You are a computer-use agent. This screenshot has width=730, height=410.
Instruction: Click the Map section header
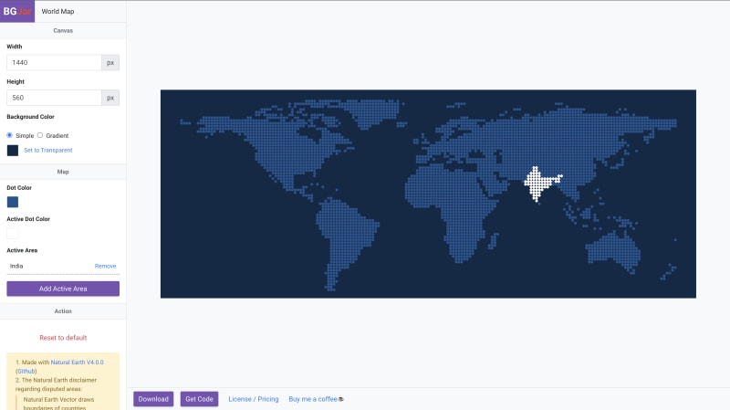pyautogui.click(x=63, y=172)
